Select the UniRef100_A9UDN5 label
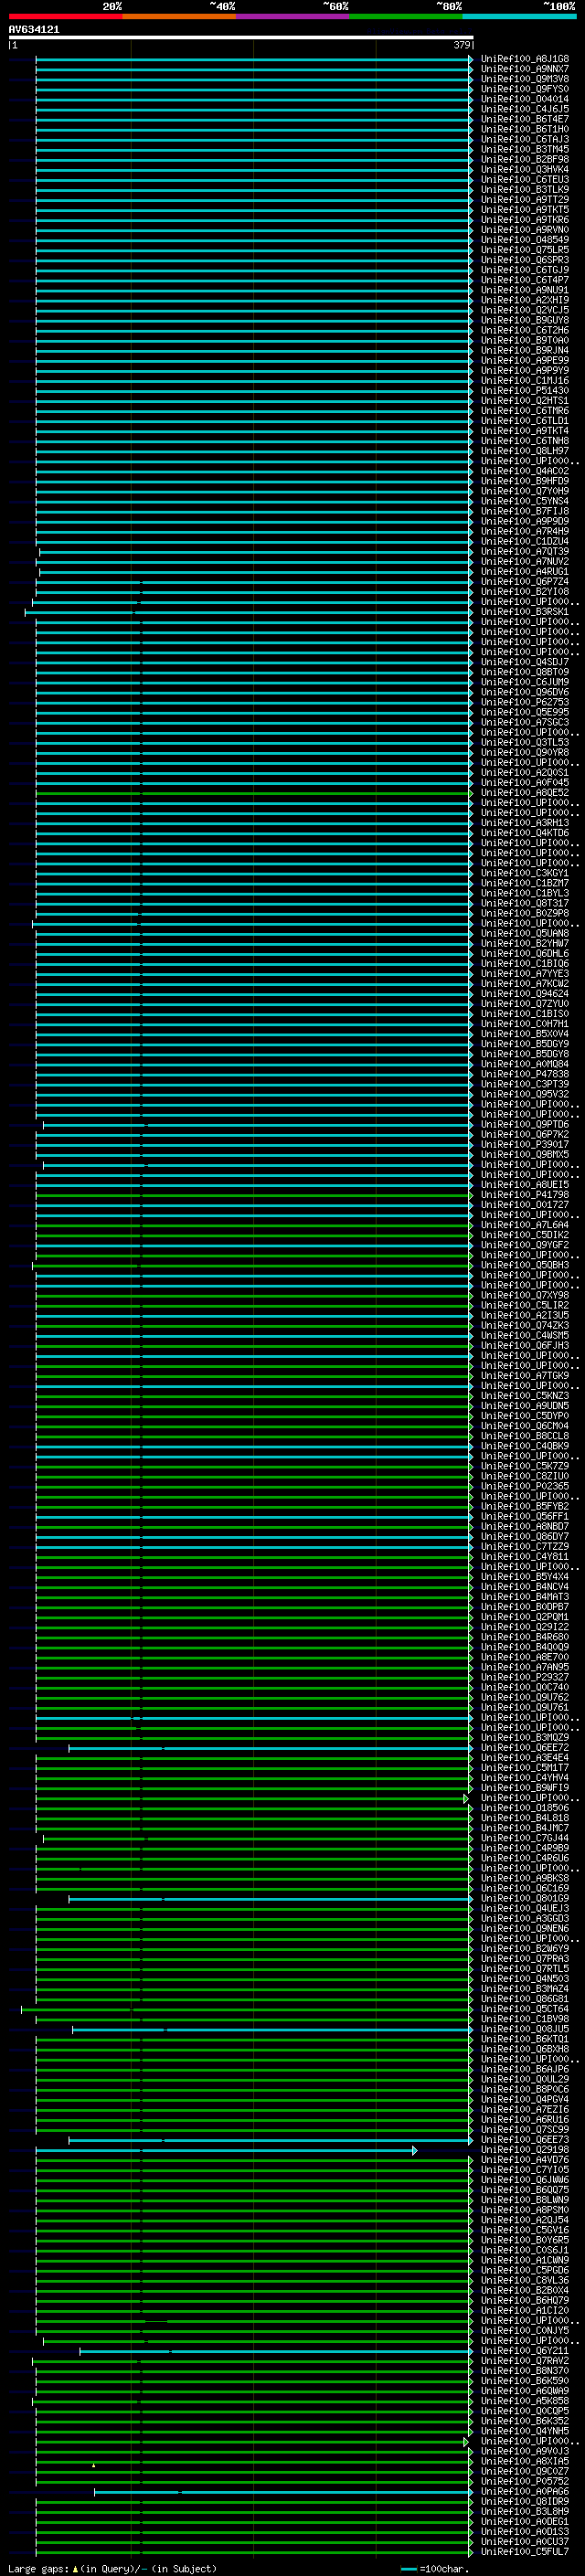The width and height of the screenshot is (585, 2576). (x=525, y=1405)
